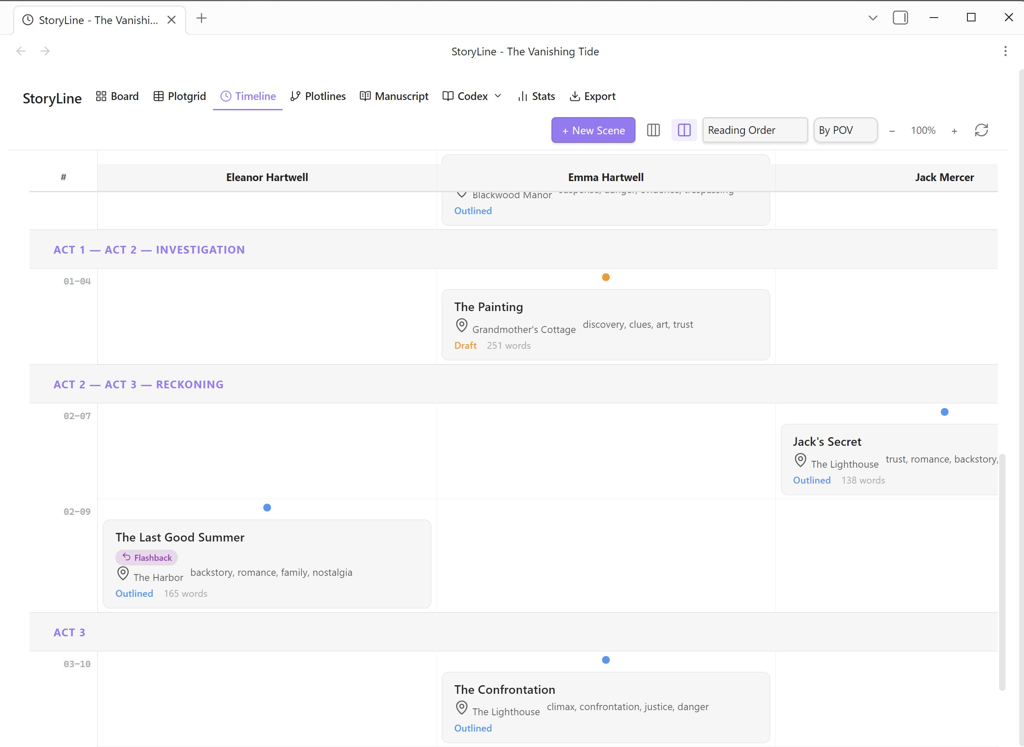Click the zoom out minus button
The height and width of the screenshot is (747, 1024).
[x=891, y=131]
